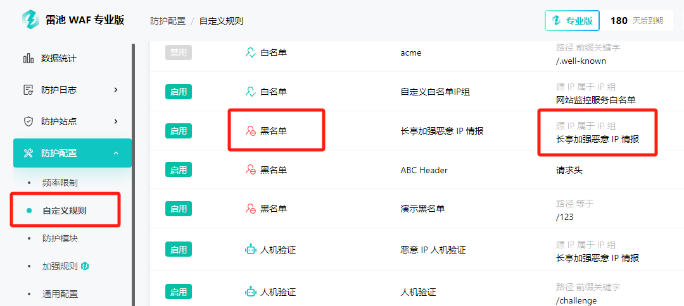This screenshot has height=306, width=684.
Task: Select the 频率限制 submenu item
Action: [60, 183]
